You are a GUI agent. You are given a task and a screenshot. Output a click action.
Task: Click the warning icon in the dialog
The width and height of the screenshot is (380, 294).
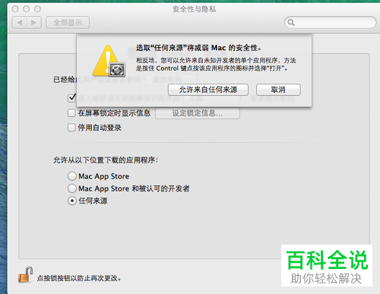(x=109, y=61)
